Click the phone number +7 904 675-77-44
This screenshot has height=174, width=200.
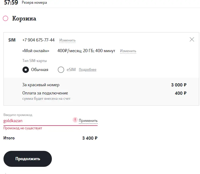(x=39, y=40)
